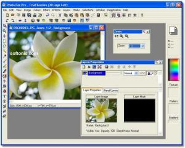Open the blend mode Normal dropdown
Screen dimensions: 185x148
coord(136,73)
